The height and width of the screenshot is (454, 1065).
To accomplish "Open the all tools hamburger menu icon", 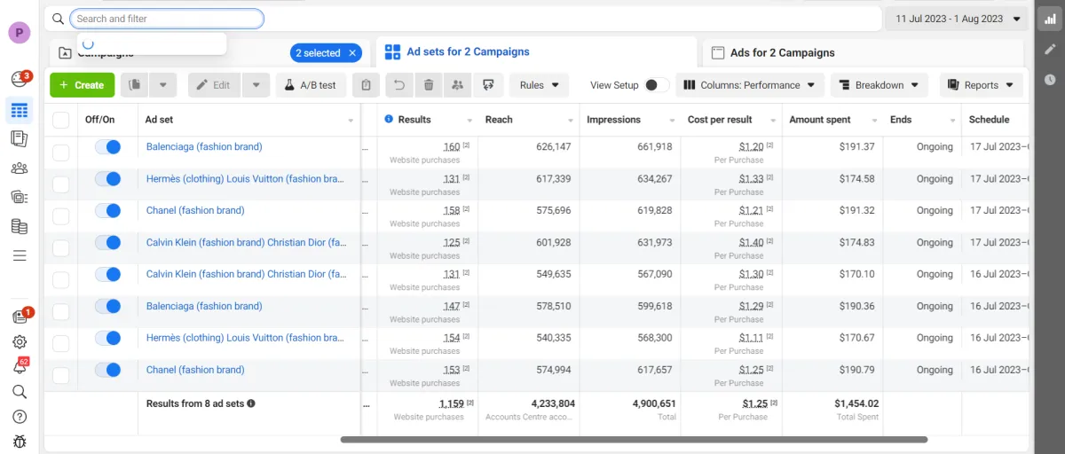I will pos(20,255).
